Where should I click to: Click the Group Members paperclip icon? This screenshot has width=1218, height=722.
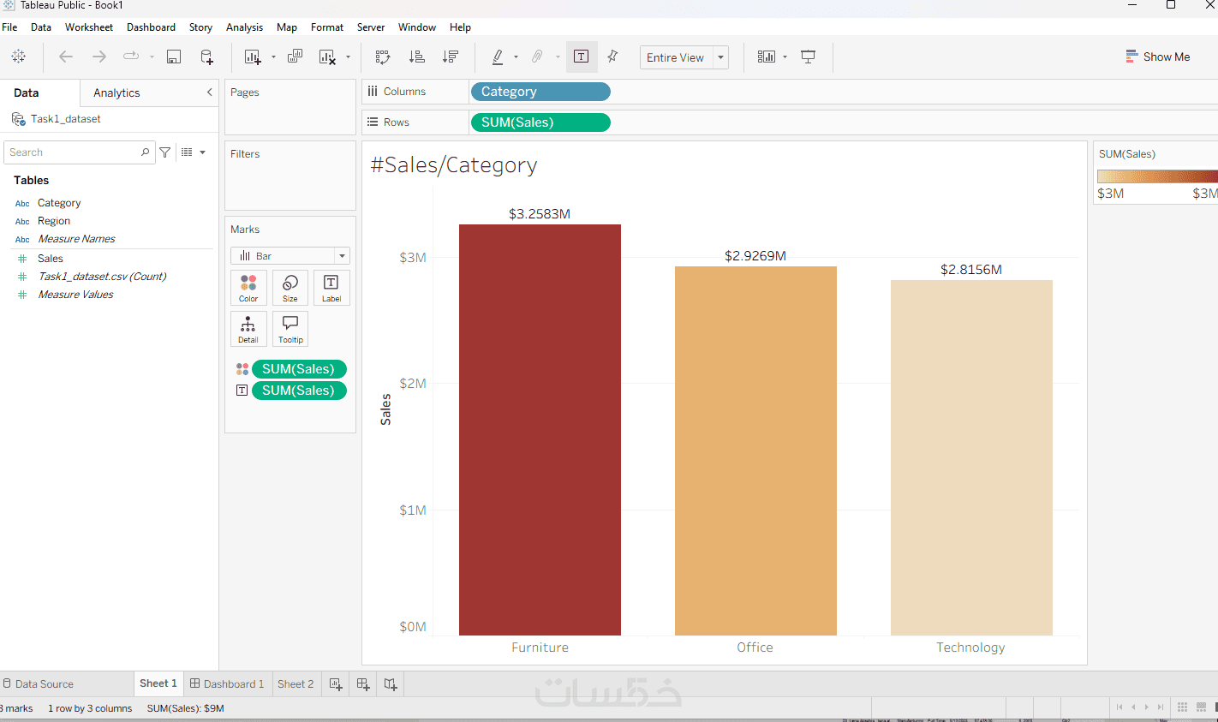tap(537, 57)
